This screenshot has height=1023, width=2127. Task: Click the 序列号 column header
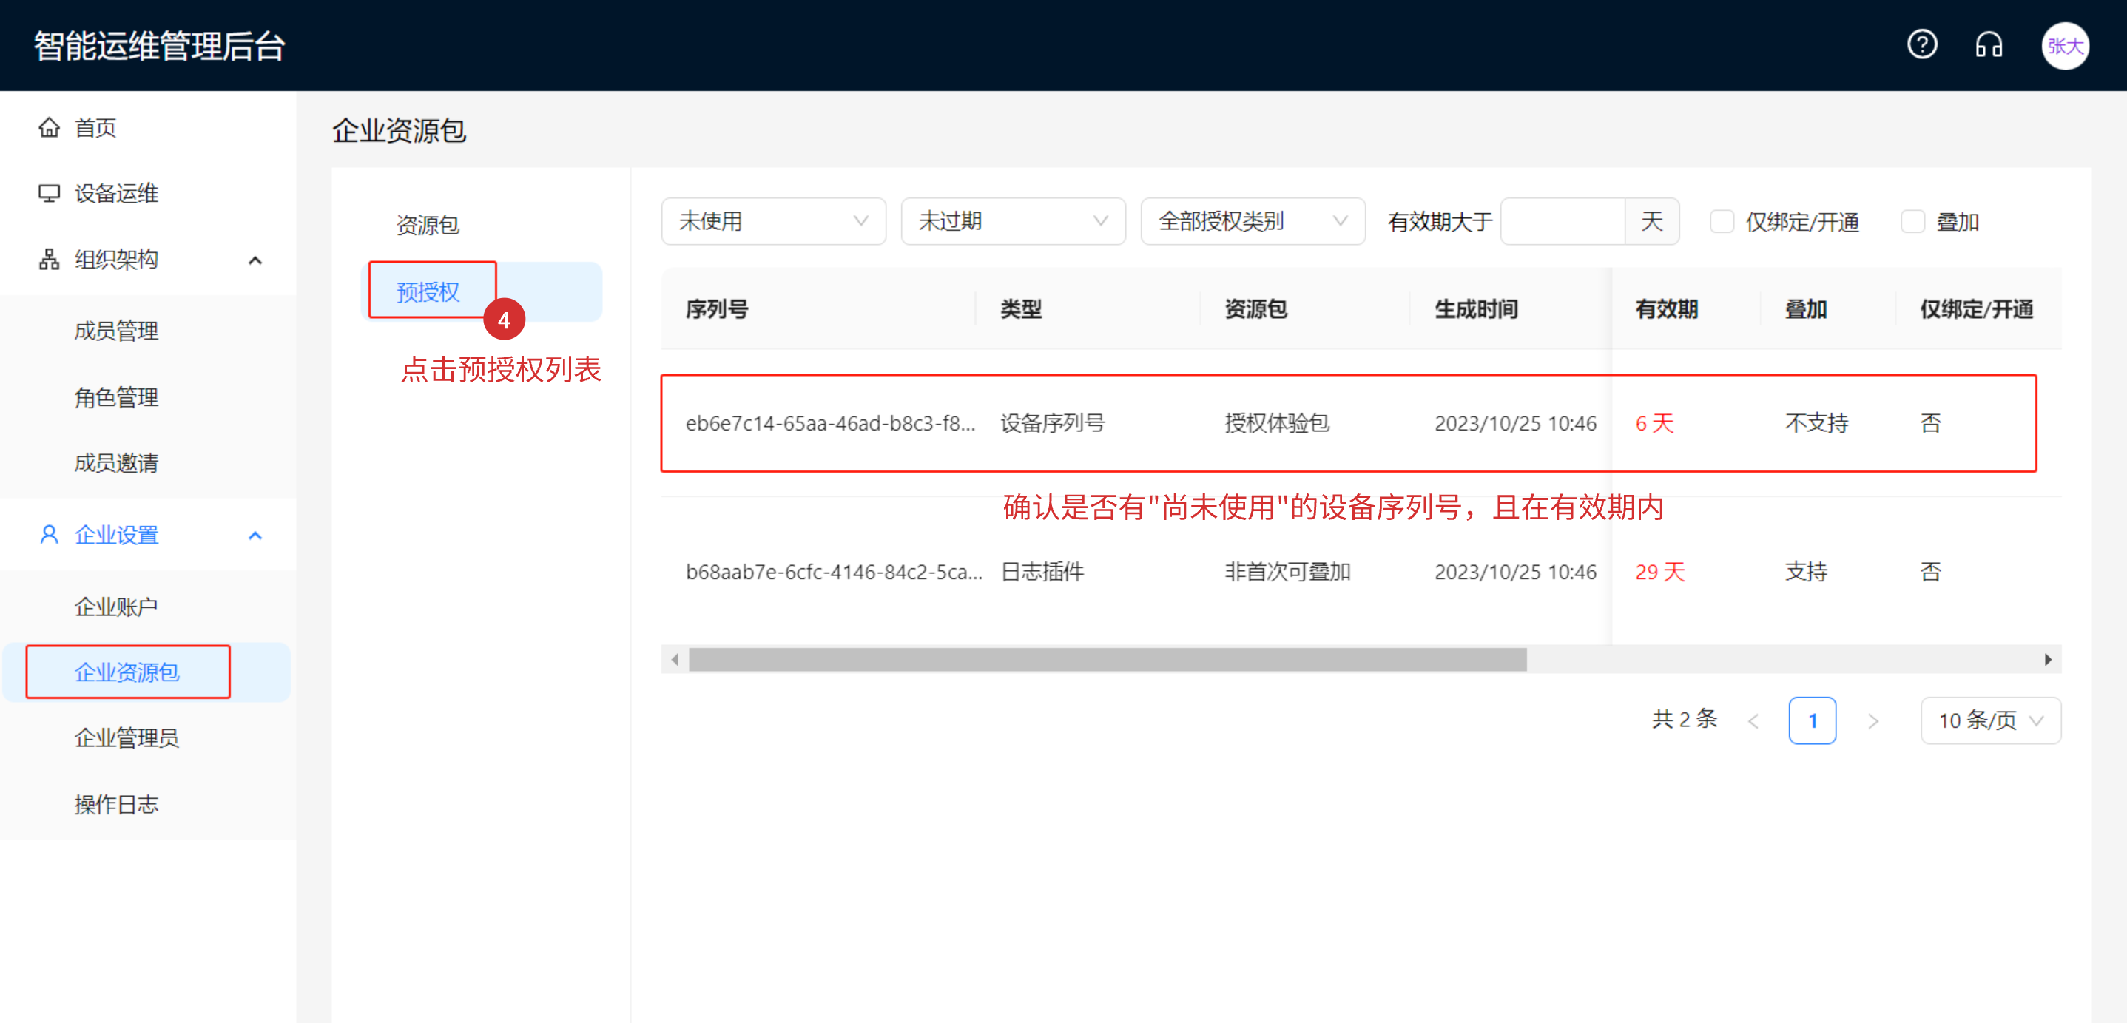click(716, 310)
